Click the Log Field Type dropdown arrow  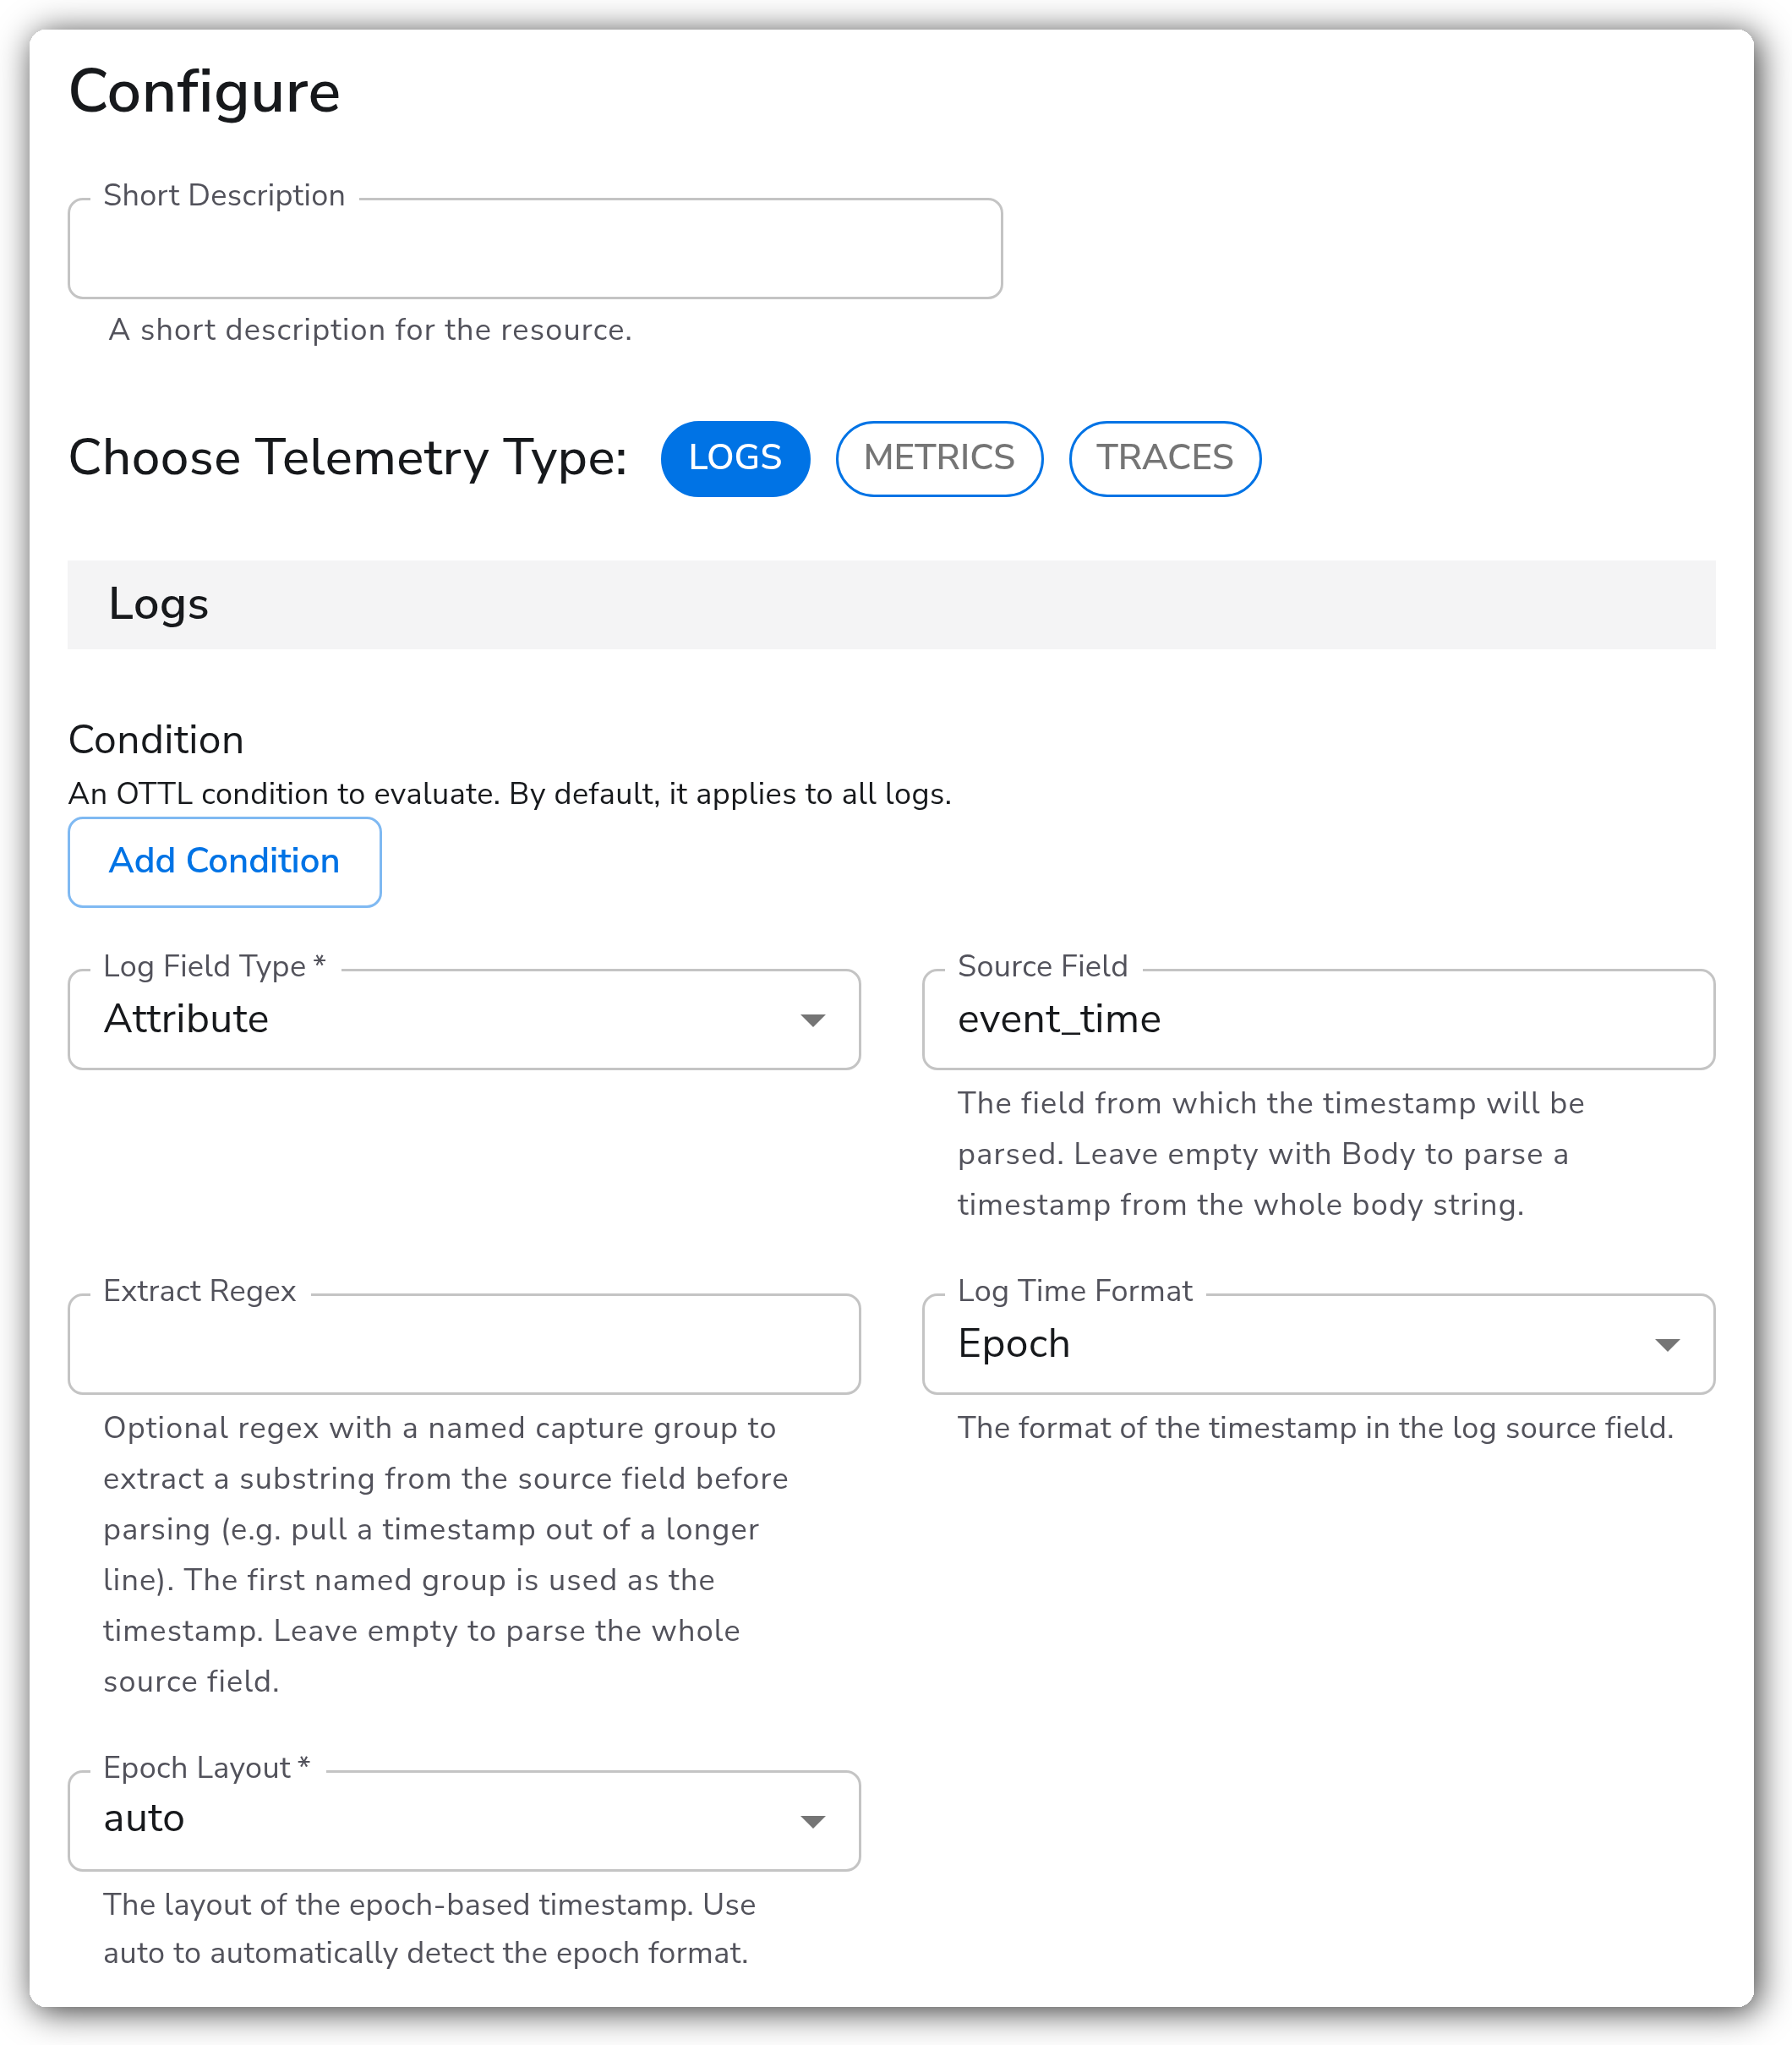pyautogui.click(x=813, y=1020)
